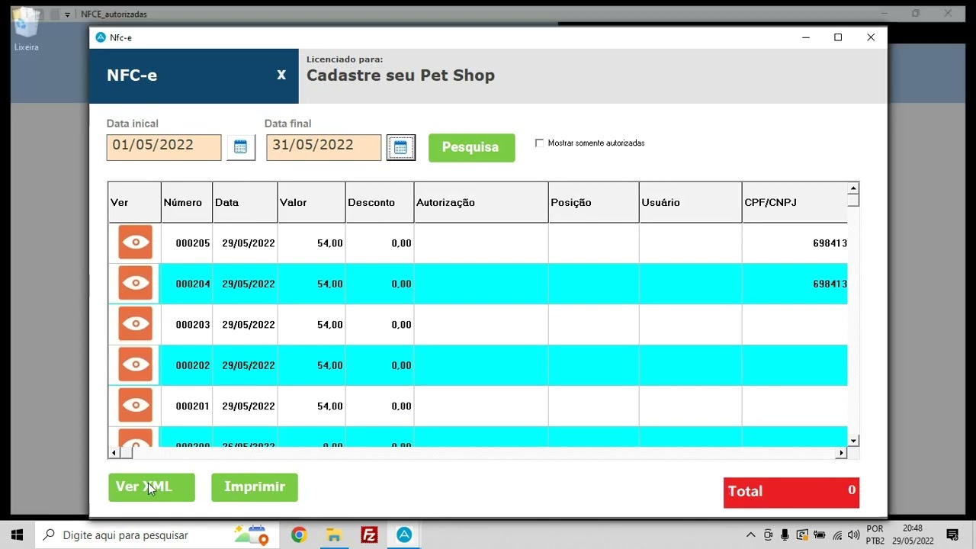View invoice 000201 using its eye icon
This screenshot has height=549, width=976.
coord(135,406)
